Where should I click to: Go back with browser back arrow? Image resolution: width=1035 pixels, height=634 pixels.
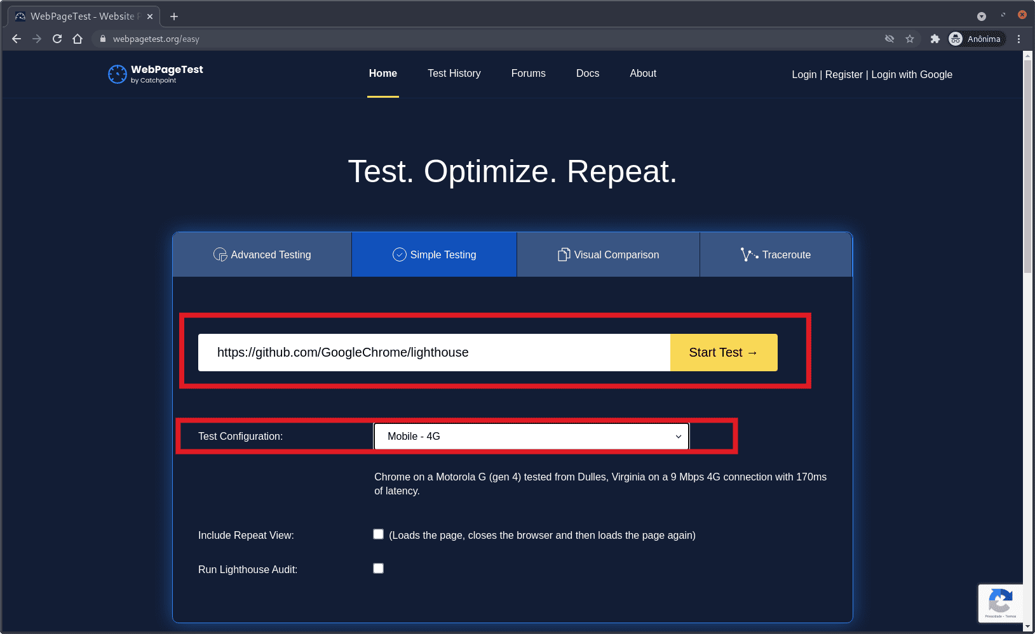pos(17,39)
